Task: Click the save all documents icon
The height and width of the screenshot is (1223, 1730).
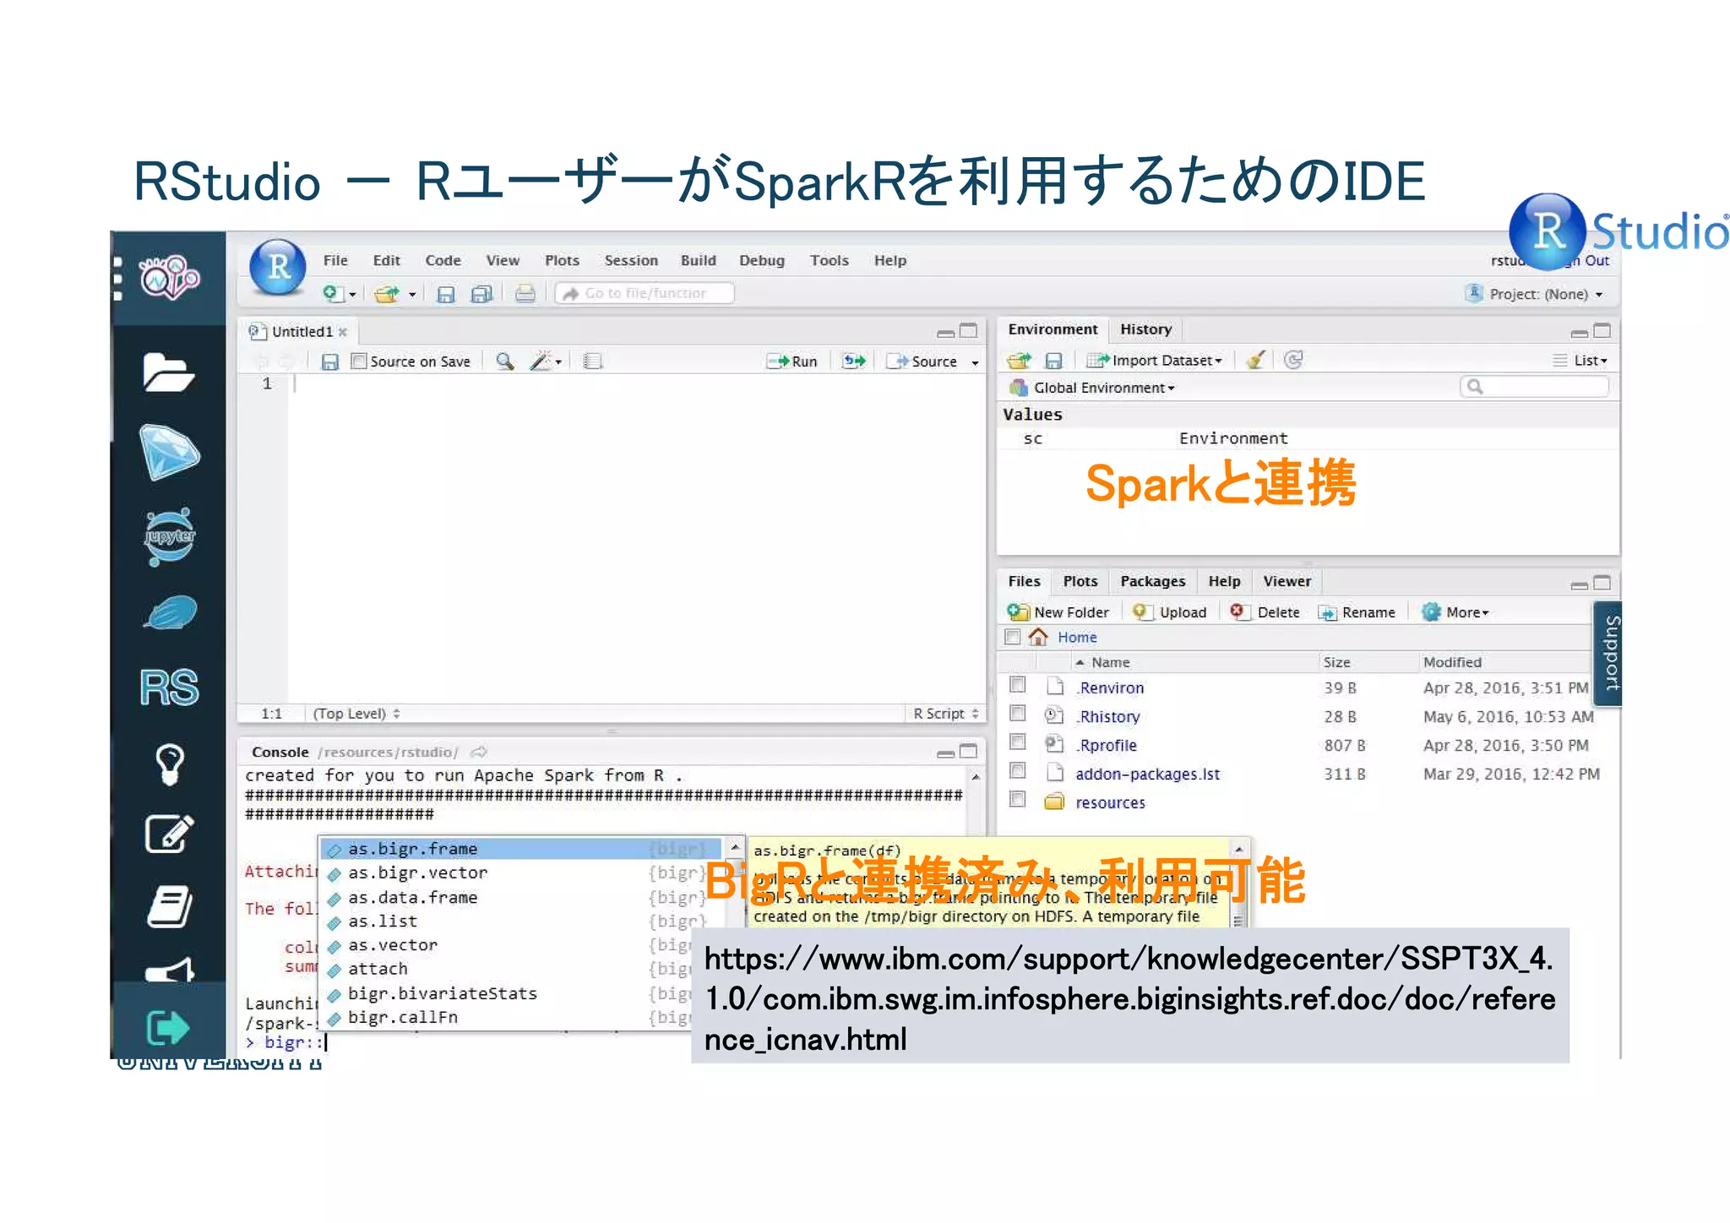Action: pos(481,294)
